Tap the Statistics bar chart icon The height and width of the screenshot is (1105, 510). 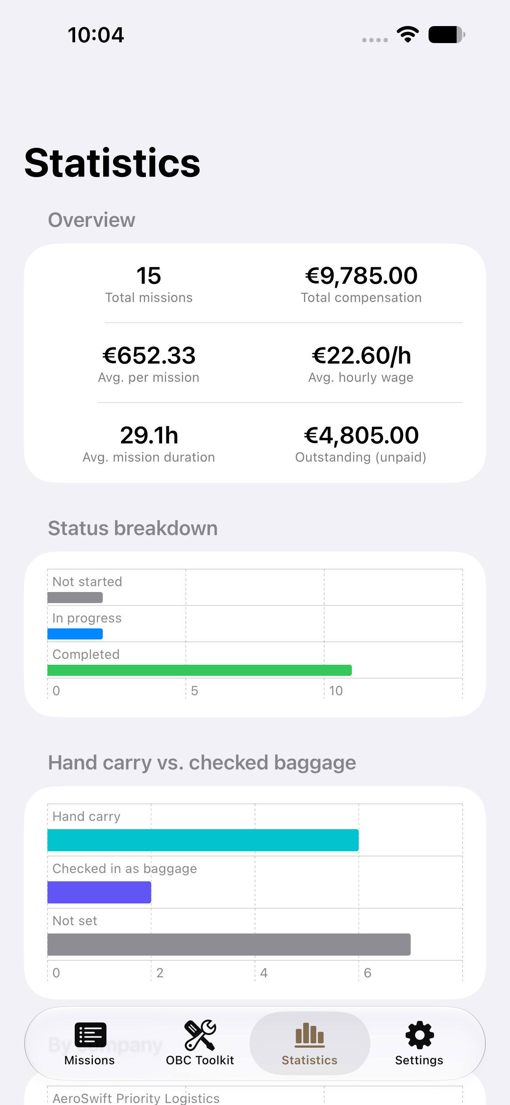coord(310,1035)
